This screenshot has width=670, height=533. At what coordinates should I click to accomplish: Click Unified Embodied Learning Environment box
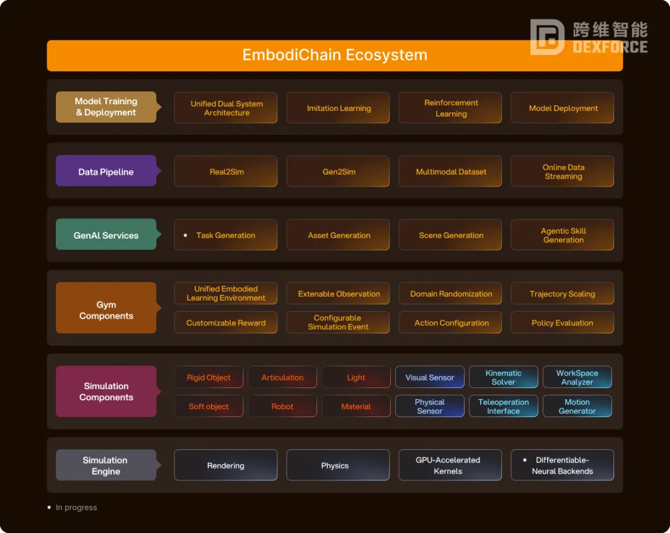click(x=226, y=293)
